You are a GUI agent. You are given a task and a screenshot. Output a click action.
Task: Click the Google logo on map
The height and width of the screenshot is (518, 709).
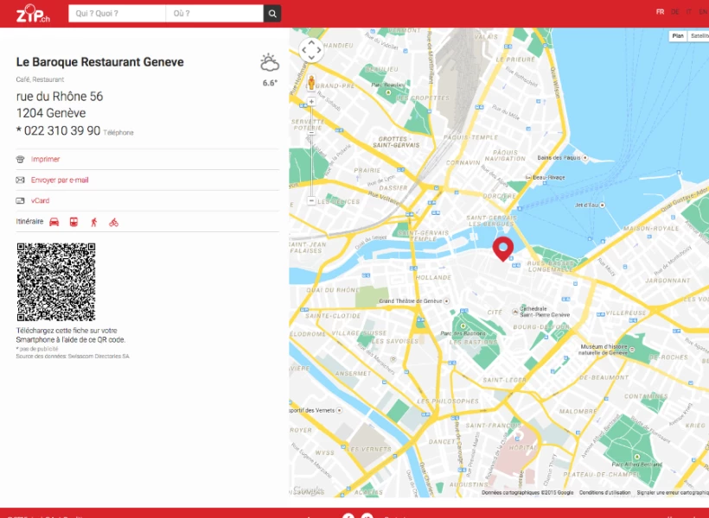(x=309, y=490)
